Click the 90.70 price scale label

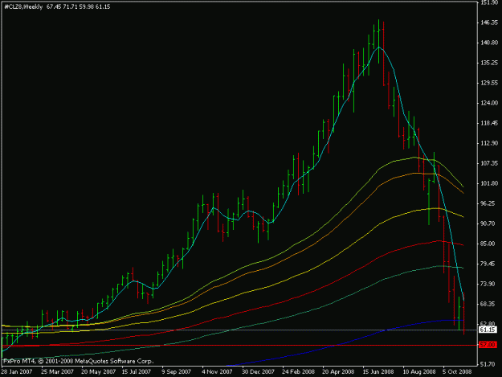coord(488,223)
